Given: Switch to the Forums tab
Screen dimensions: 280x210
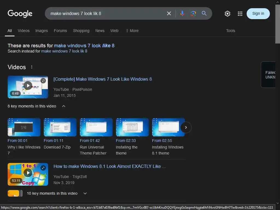Looking at the screenshot, I should tap(60, 31).
